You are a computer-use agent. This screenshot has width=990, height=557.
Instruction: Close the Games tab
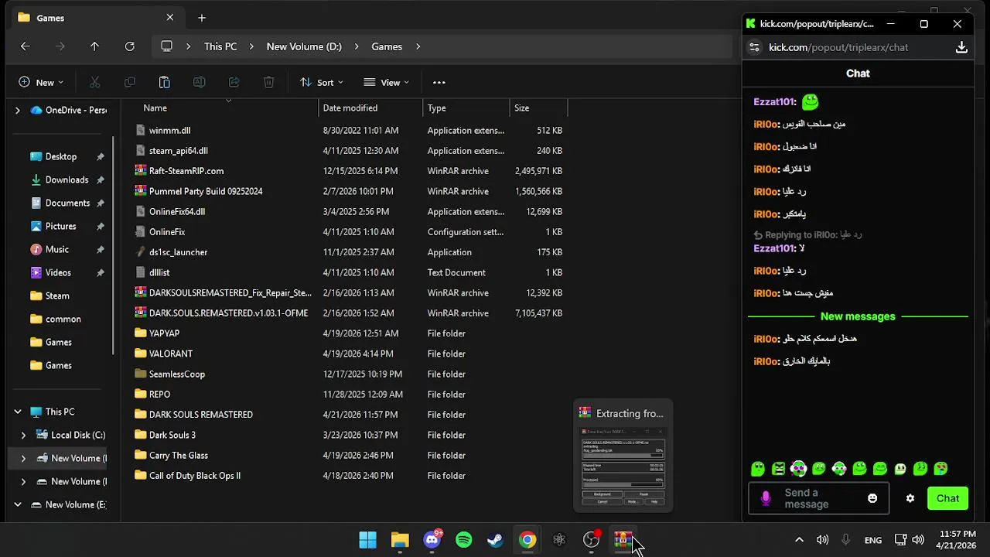(169, 18)
